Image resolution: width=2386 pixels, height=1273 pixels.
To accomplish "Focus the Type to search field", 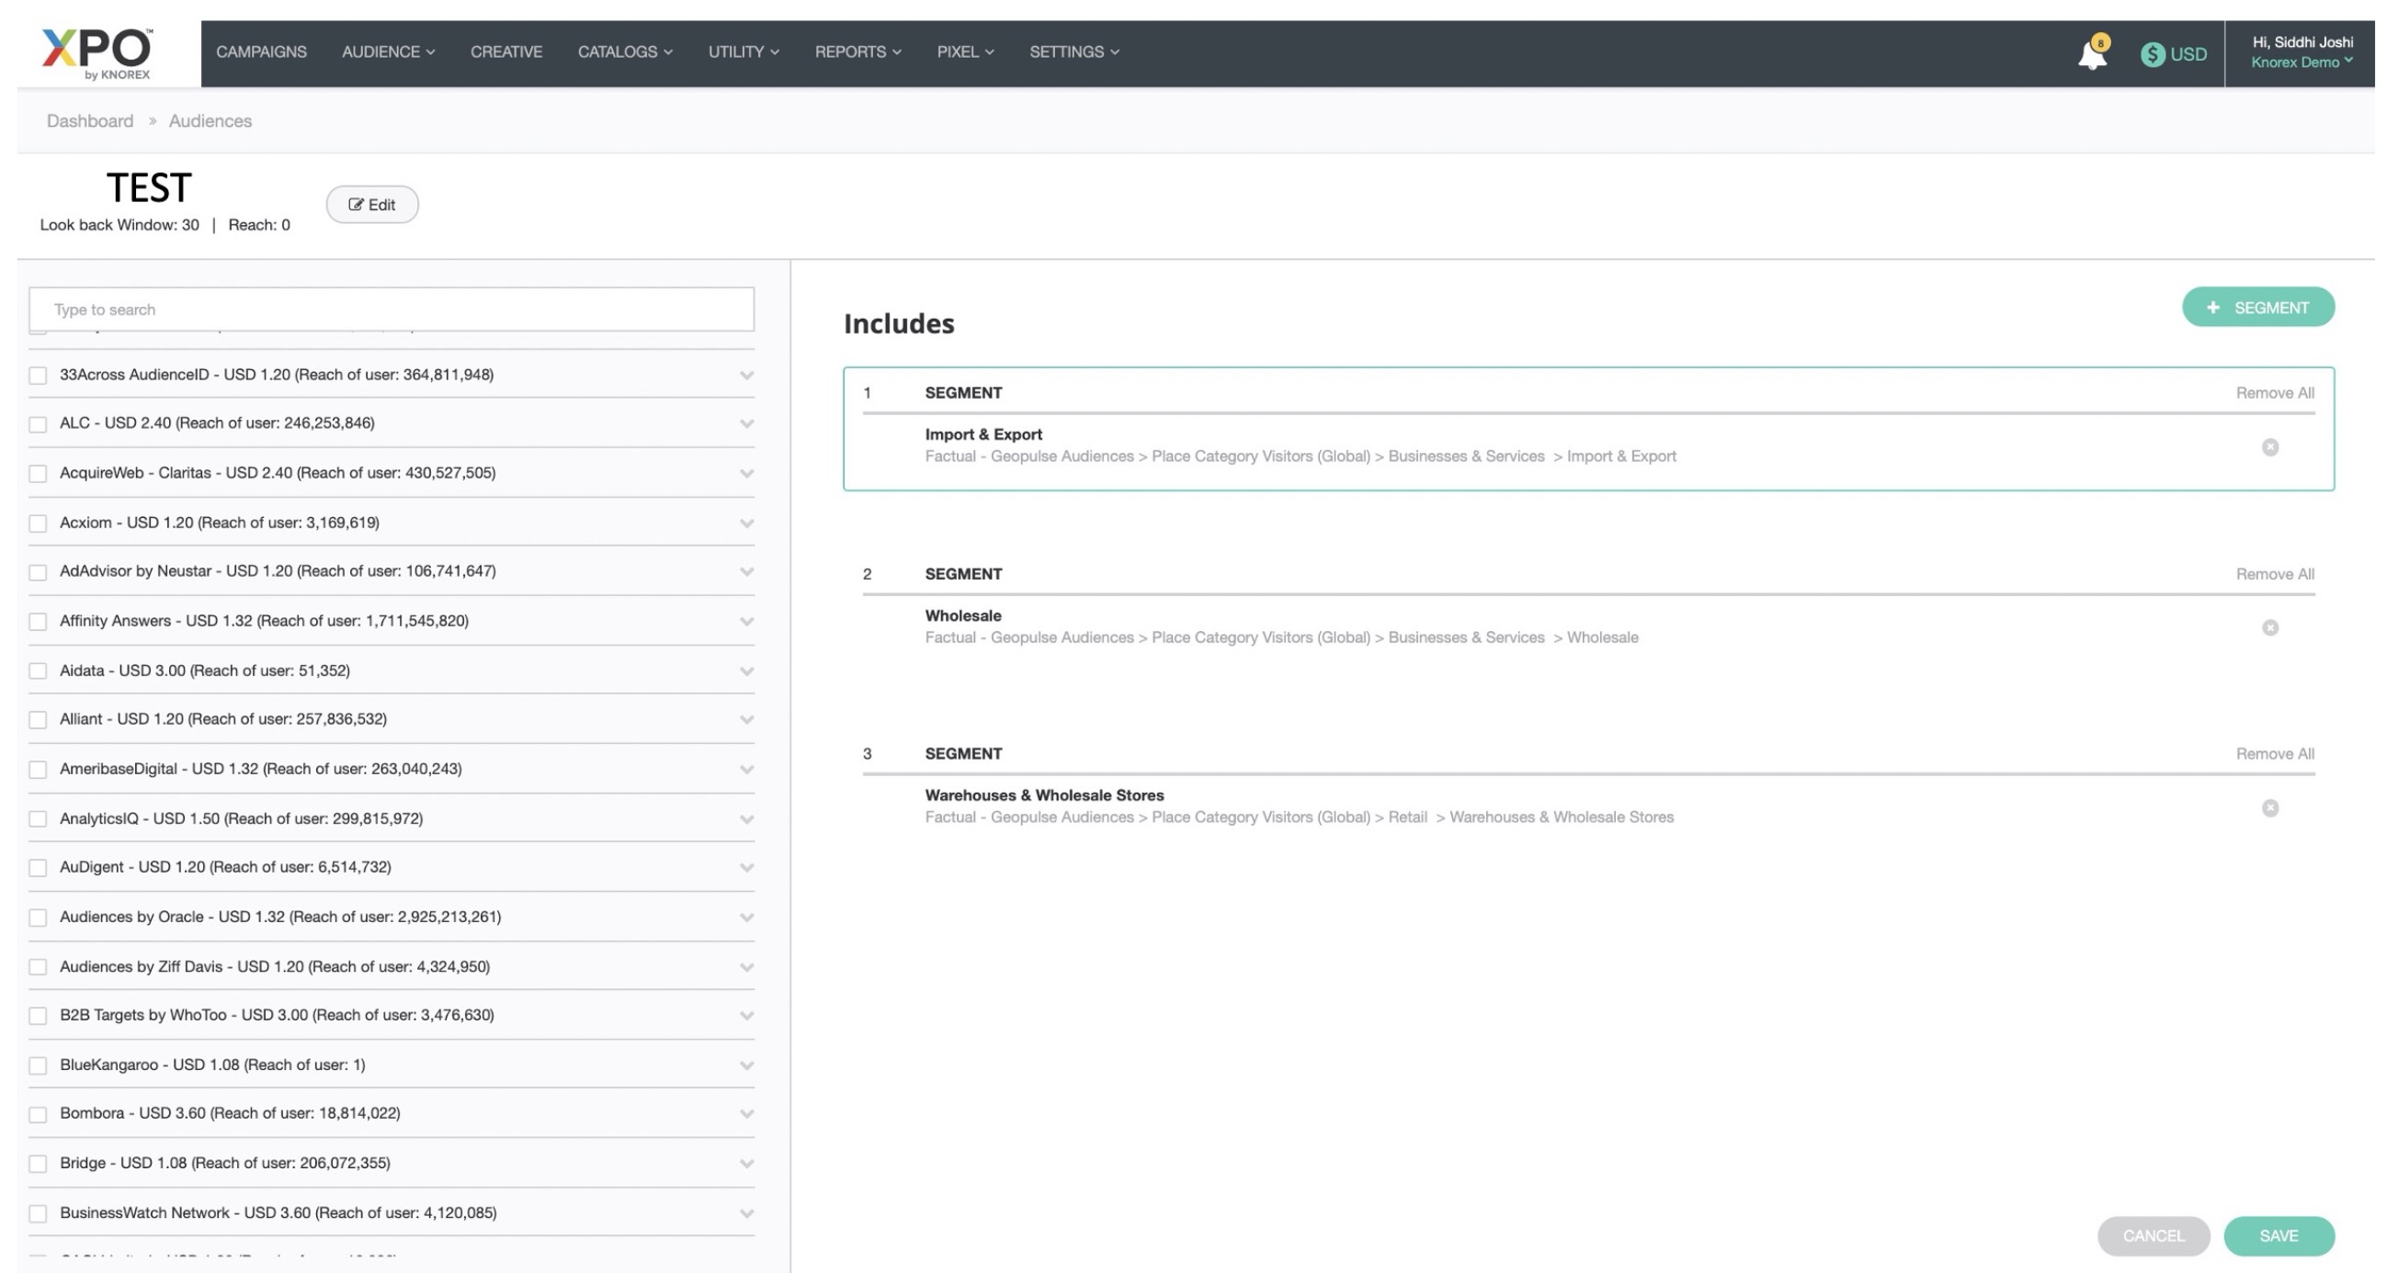I will point(391,310).
